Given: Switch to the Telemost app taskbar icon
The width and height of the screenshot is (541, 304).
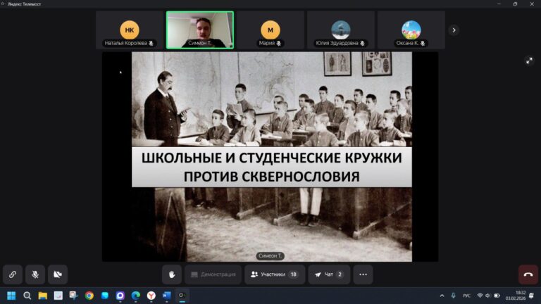Looking at the screenshot, I should pyautogui.click(x=182, y=296).
